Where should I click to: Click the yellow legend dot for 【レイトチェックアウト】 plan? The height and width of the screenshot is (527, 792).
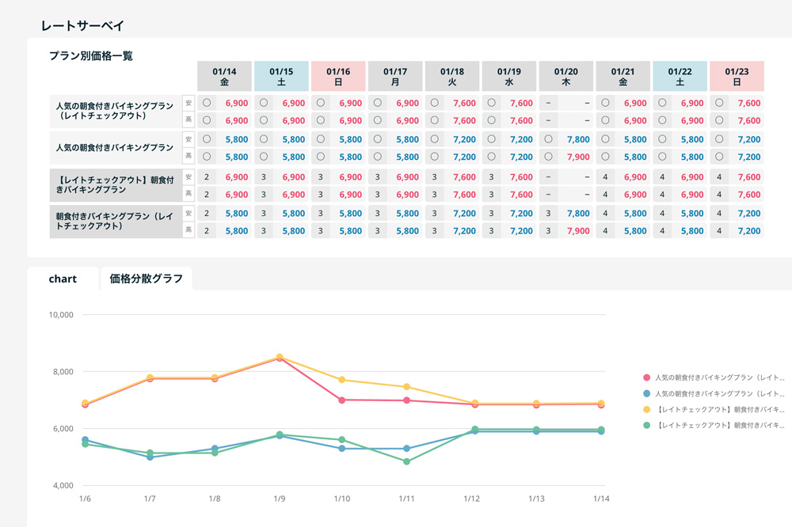(x=647, y=409)
